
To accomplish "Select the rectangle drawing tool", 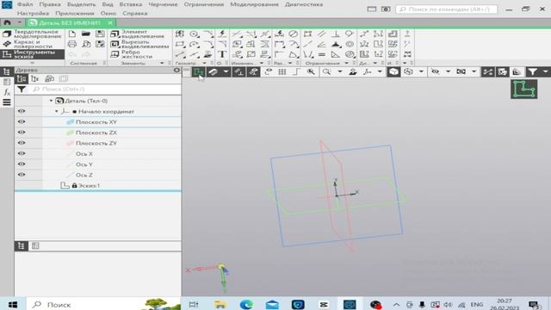I will click(180, 44).
